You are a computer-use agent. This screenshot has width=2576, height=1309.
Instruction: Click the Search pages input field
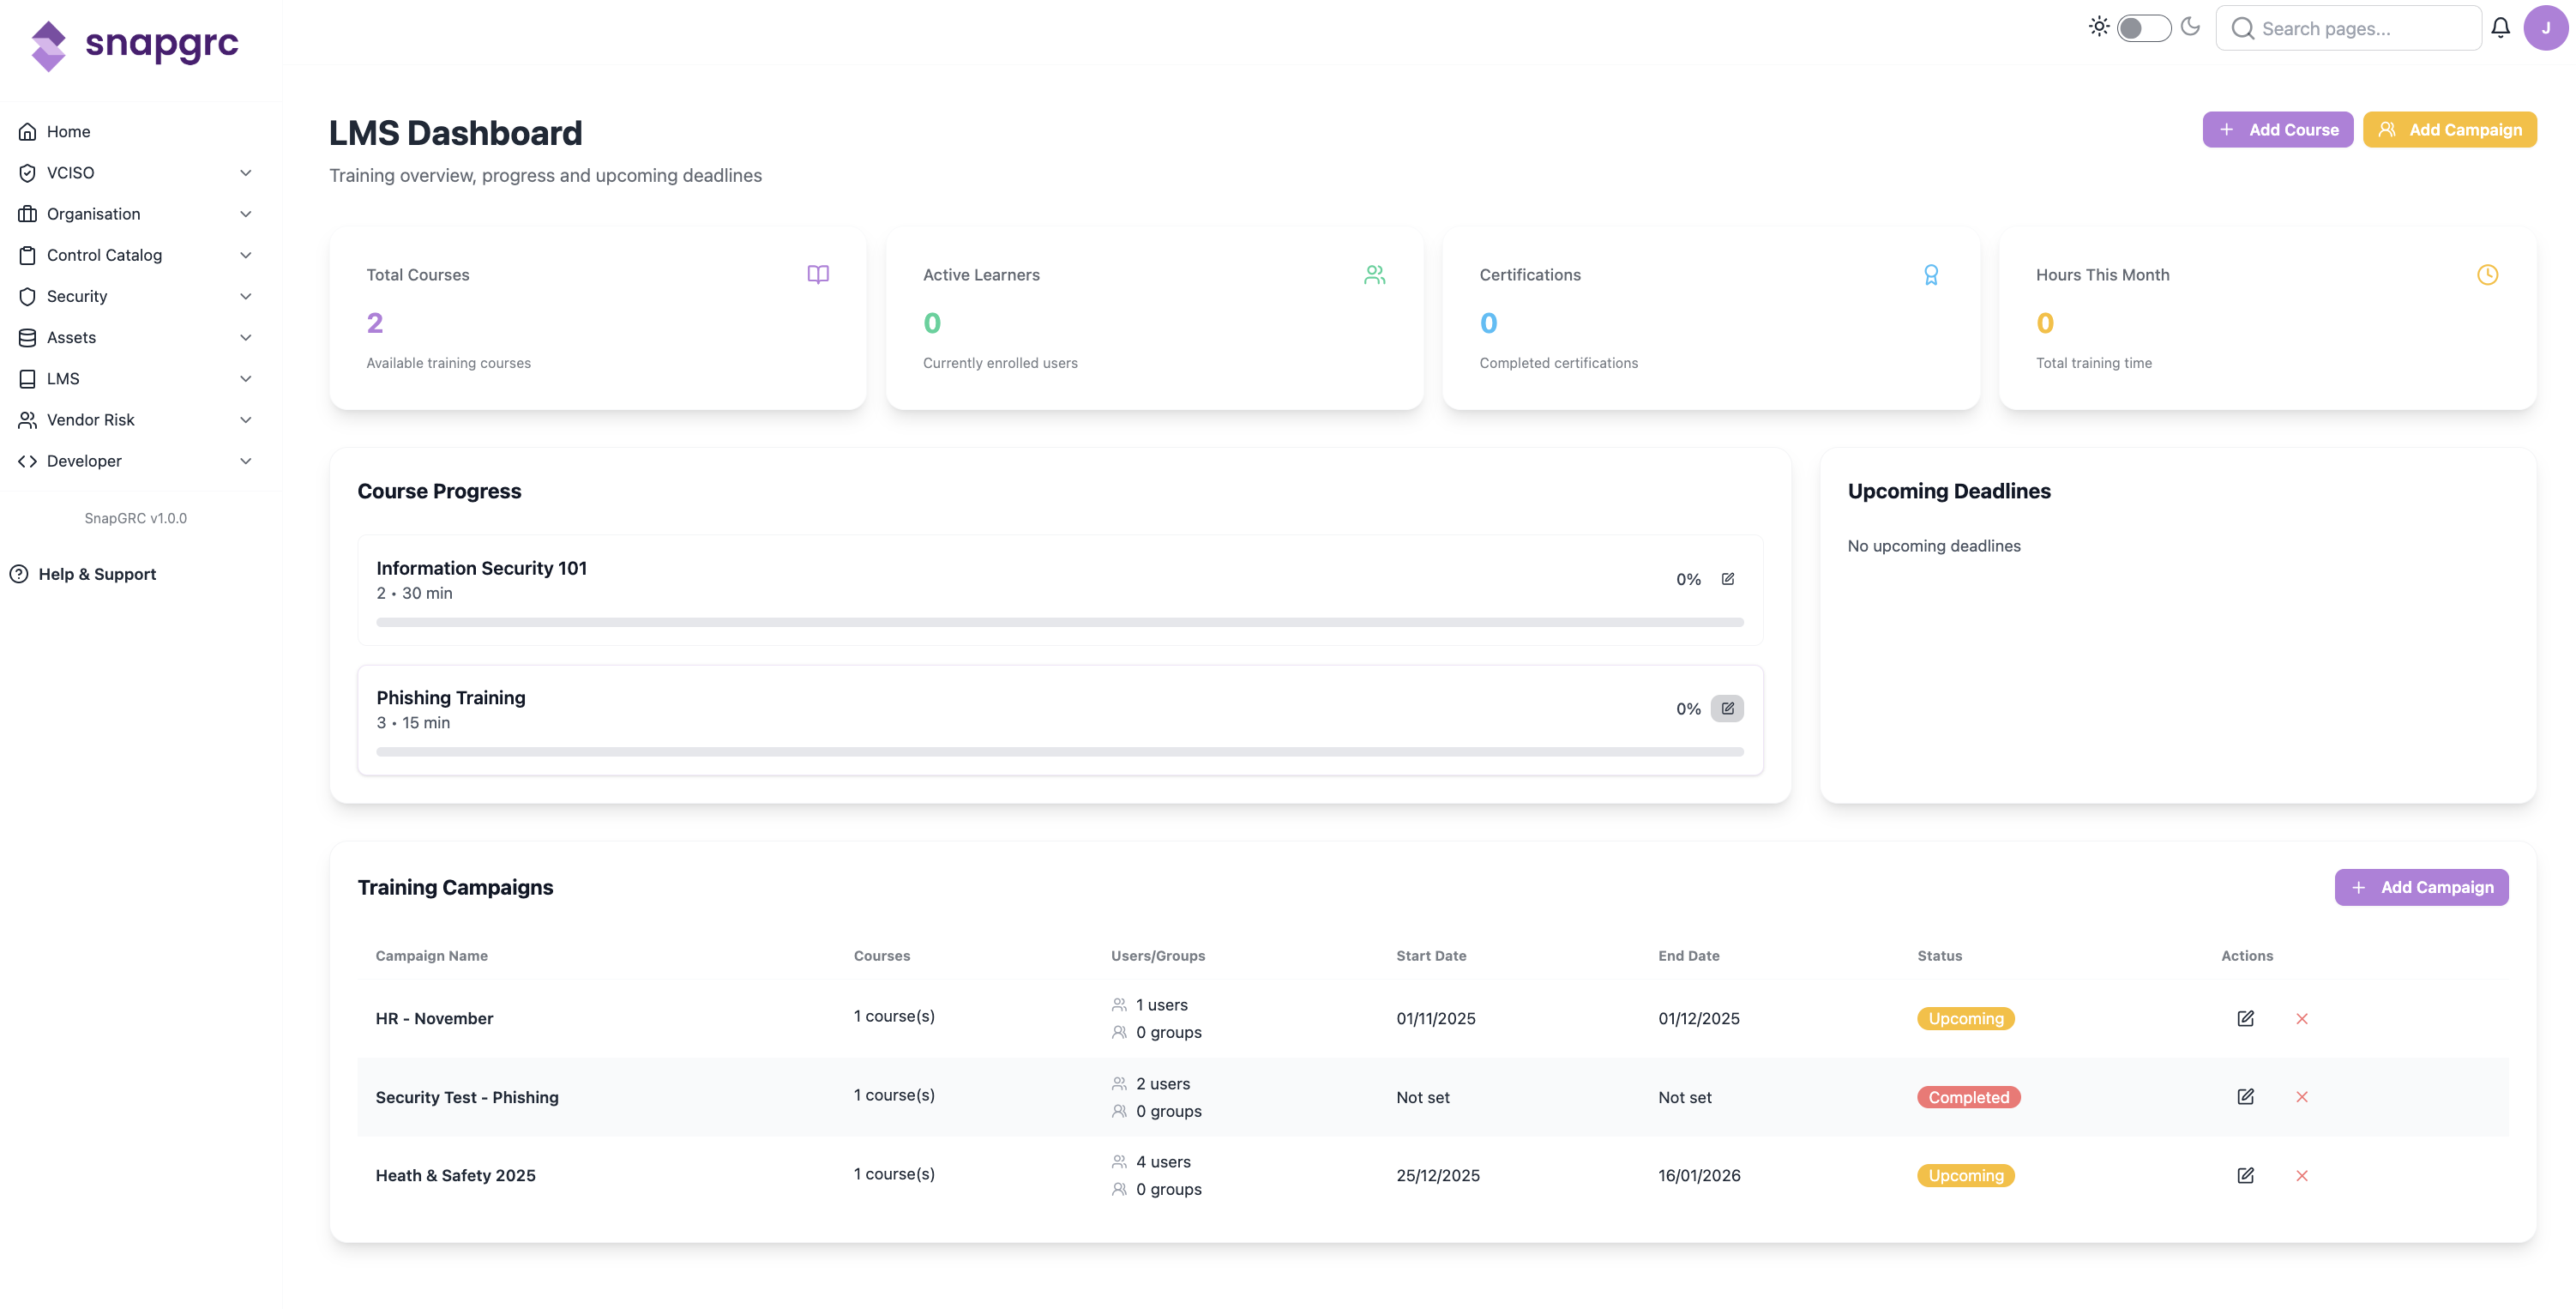click(2349, 28)
